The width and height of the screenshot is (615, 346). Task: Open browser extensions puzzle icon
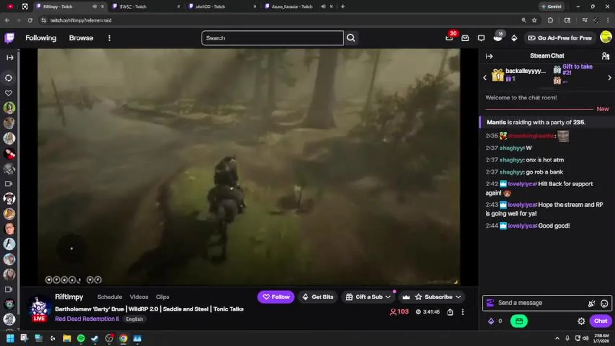point(551,20)
